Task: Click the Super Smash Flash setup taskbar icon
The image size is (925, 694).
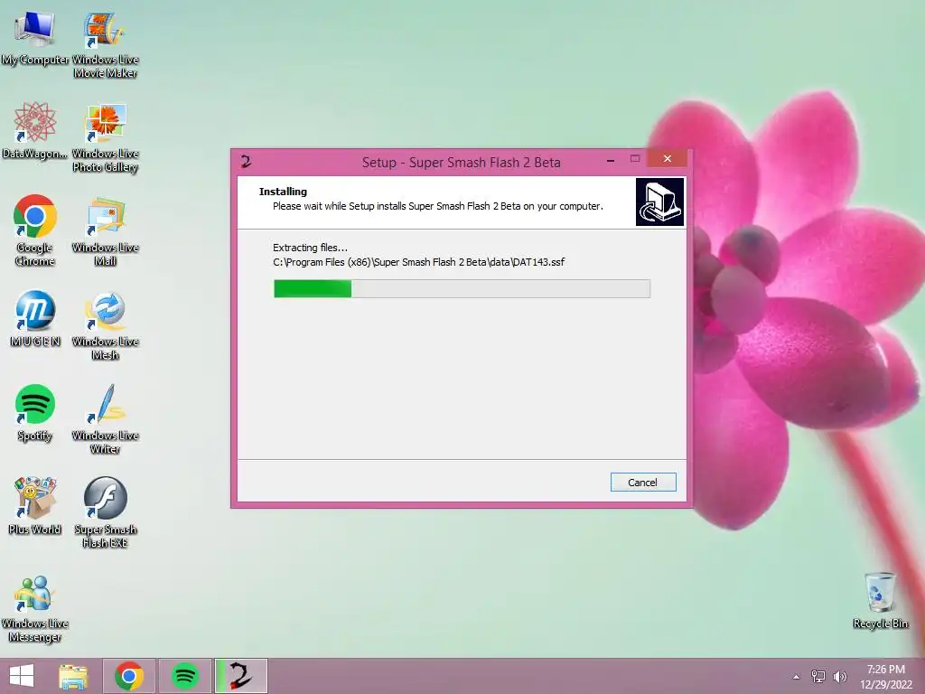Action: tap(240, 676)
